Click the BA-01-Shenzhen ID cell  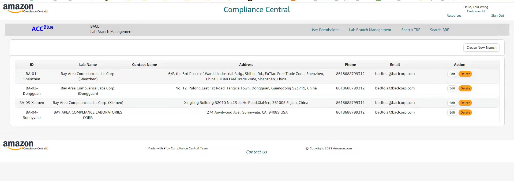click(x=32, y=76)
